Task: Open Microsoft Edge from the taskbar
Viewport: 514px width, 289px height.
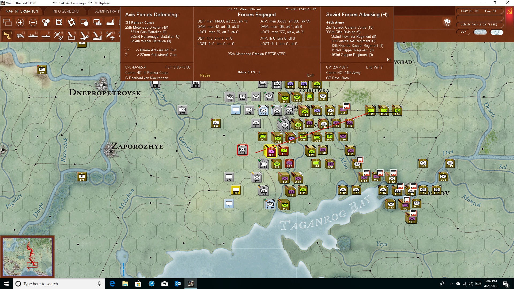Action: pyautogui.click(x=112, y=284)
